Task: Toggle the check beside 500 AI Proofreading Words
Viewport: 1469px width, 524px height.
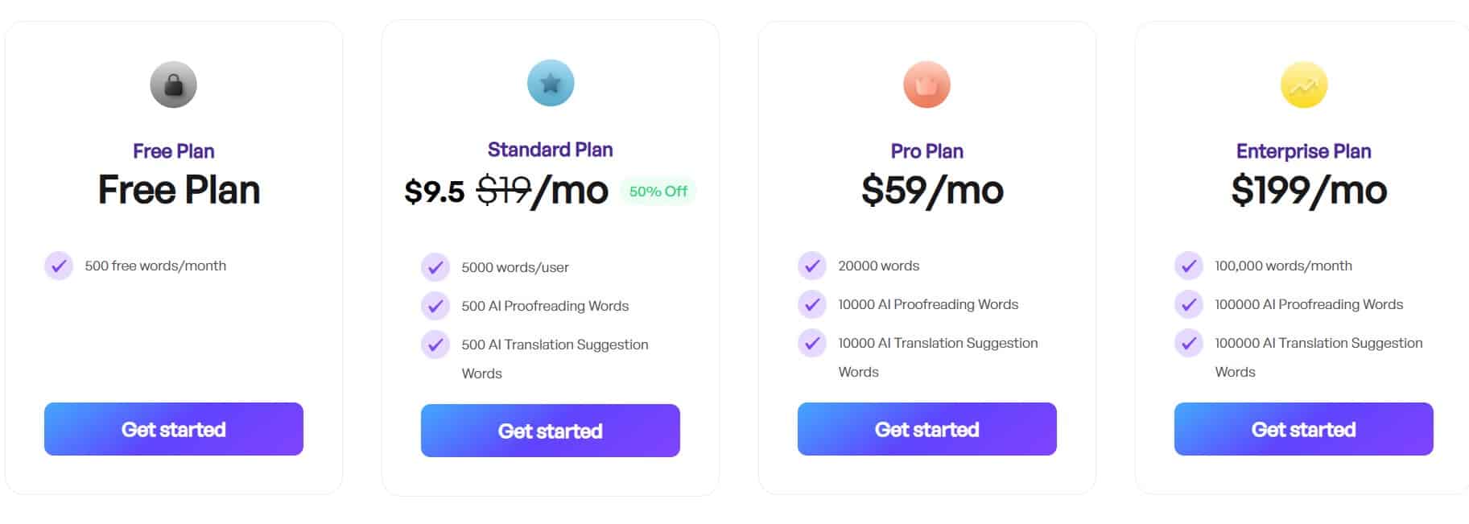Action: pyautogui.click(x=435, y=306)
